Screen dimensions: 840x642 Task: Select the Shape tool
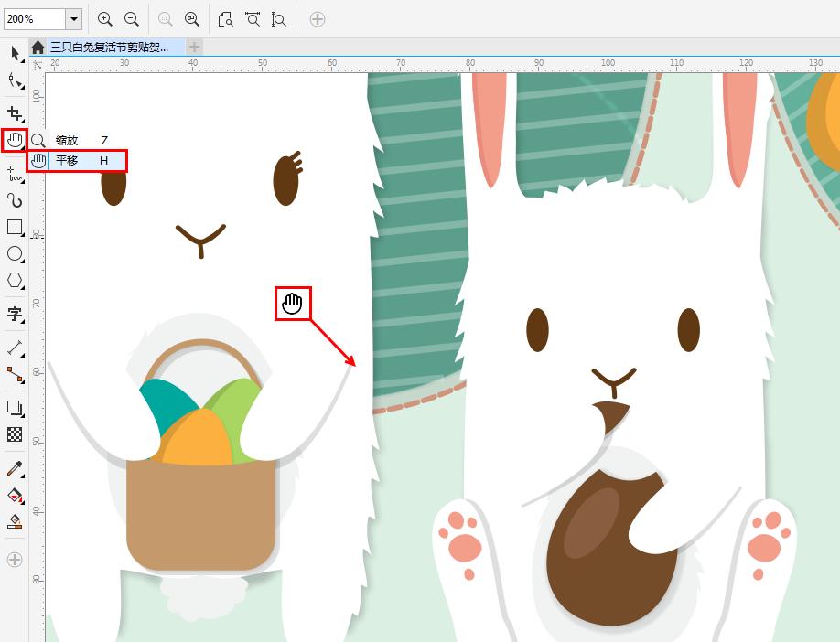coord(15,81)
